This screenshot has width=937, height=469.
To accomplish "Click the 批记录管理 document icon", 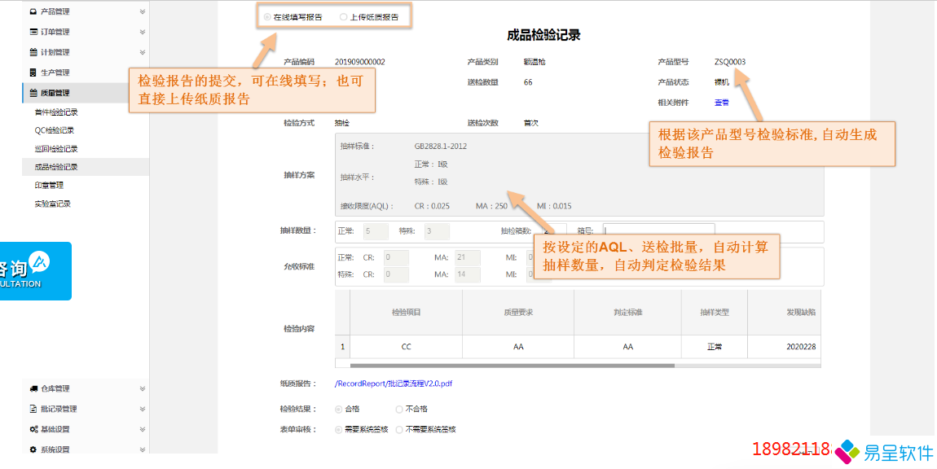I will tap(33, 410).
